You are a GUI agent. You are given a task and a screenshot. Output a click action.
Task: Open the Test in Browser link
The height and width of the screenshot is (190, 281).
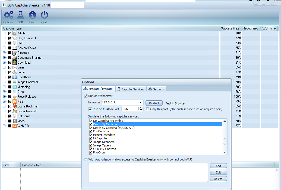point(175,103)
